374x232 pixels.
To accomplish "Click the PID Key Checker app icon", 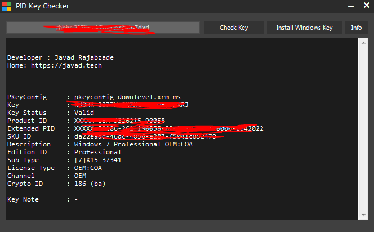I will [x=7, y=7].
